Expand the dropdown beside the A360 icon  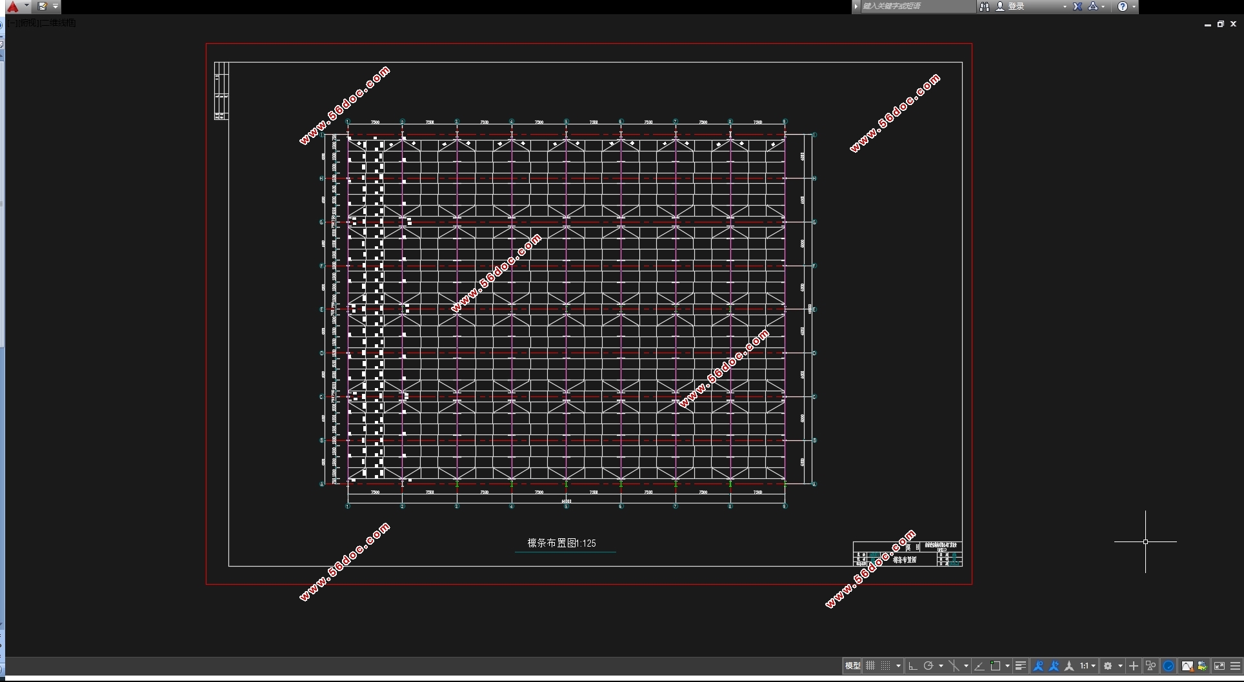(1103, 6)
